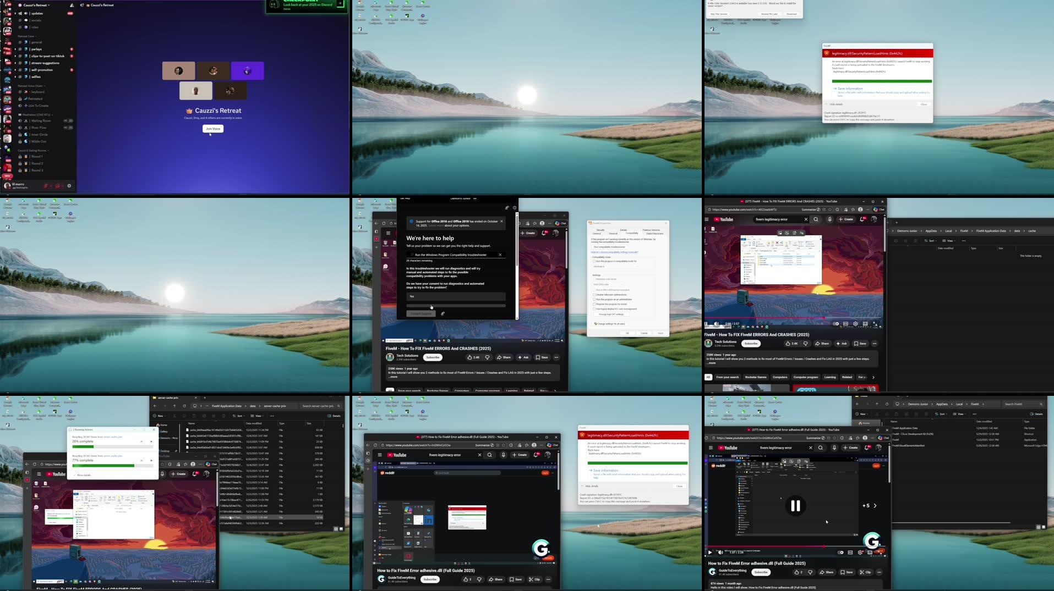
Task: Click the Share icon under the FiveM video
Action: coord(822,344)
